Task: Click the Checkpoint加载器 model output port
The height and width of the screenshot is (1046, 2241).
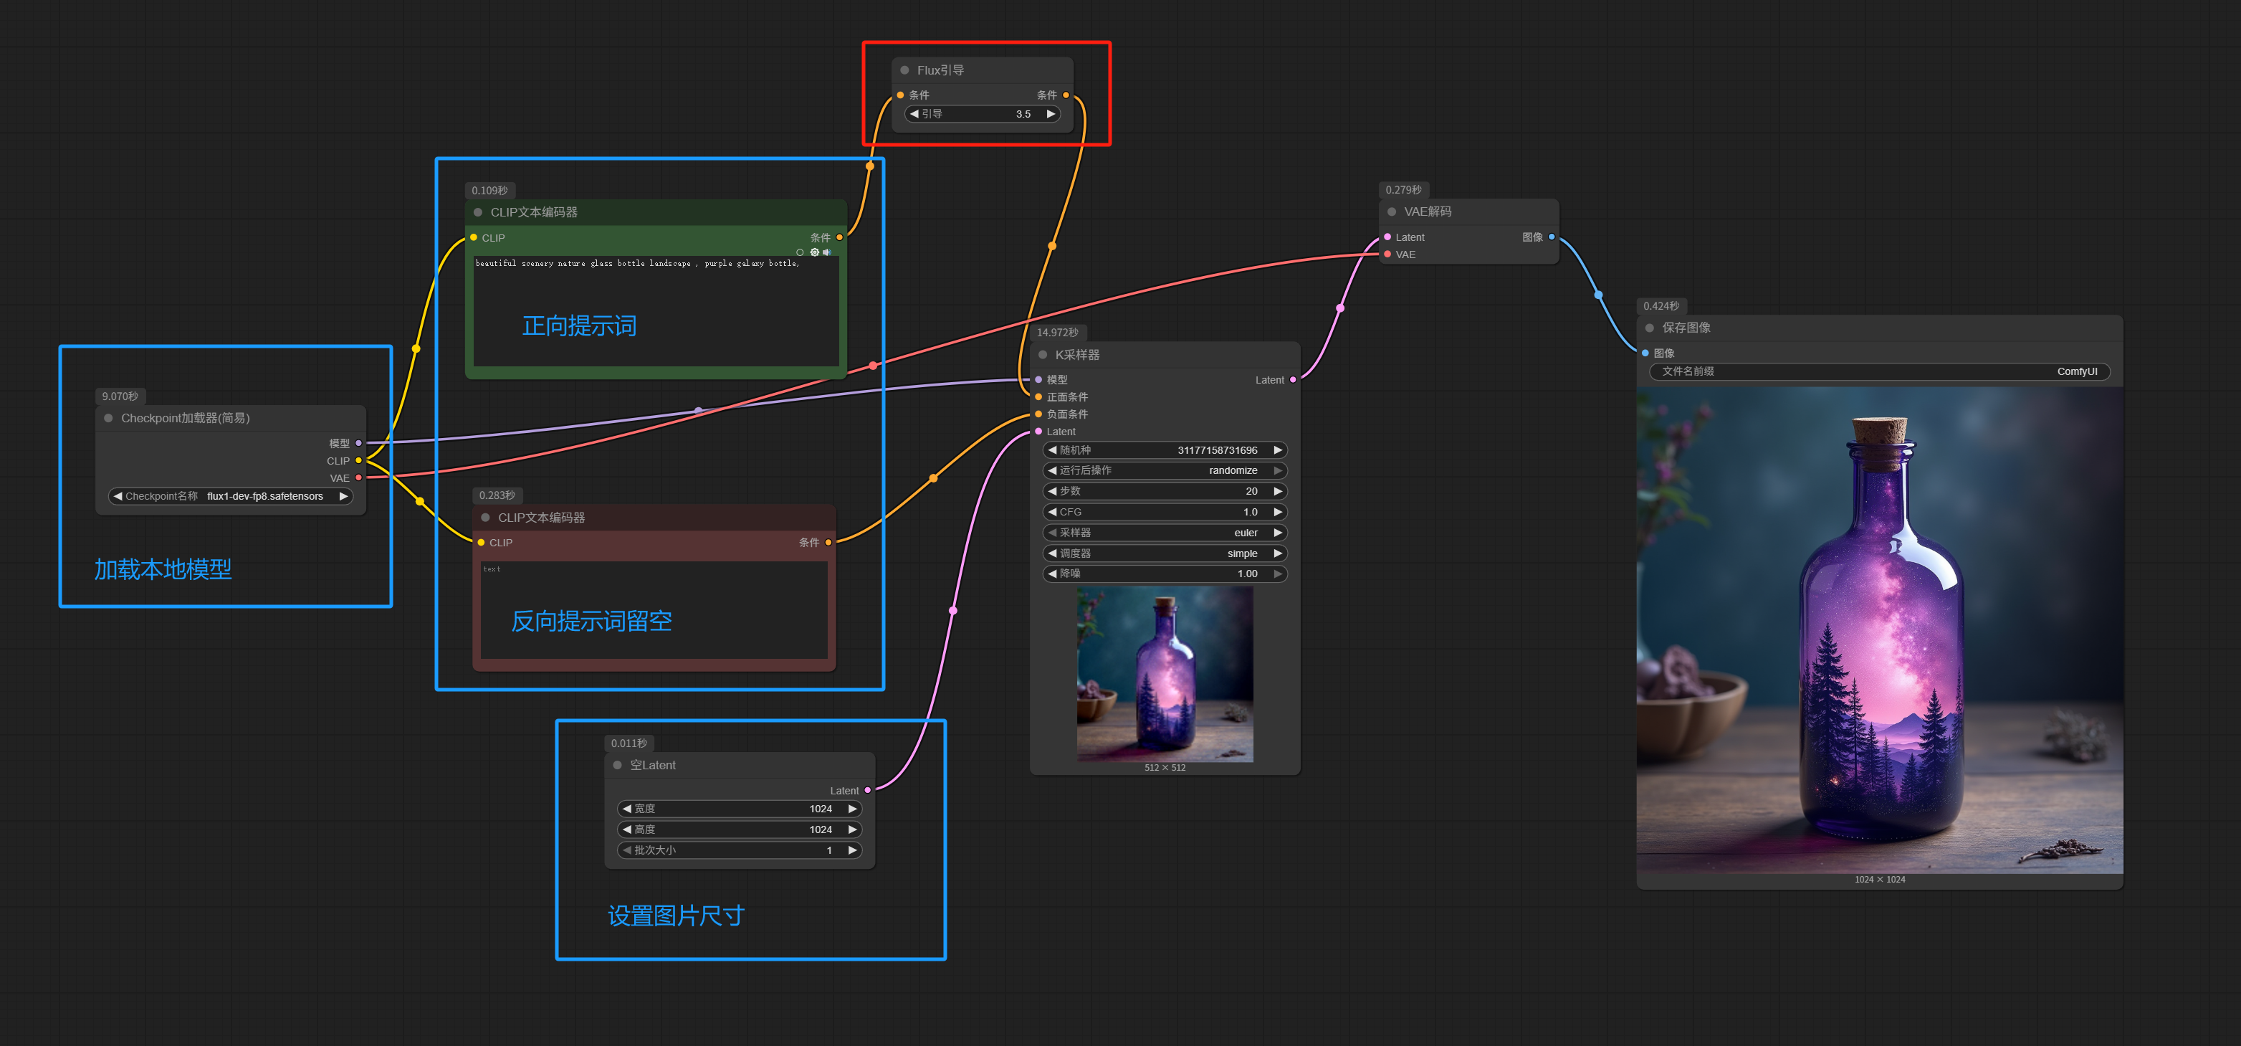Action: tap(358, 443)
